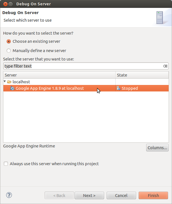172x204 pixels.
Task: Close the Debug On Server dialog
Action: tap(4, 4)
